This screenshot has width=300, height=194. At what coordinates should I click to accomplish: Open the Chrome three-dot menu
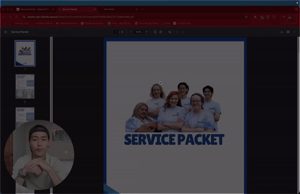tap(296, 17)
